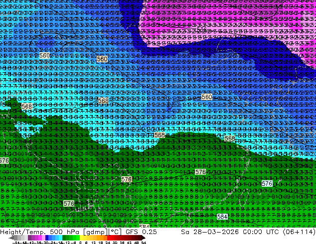
Task: Click the "Height/Temp." title text
Action: [23, 232]
